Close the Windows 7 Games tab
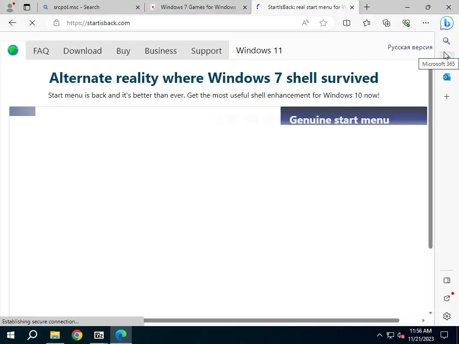This screenshot has width=459, height=344. (x=245, y=7)
